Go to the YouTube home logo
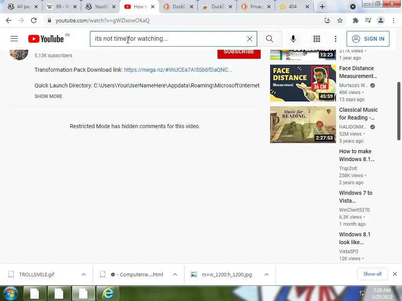Image resolution: width=402 pixels, height=301 pixels. click(46, 39)
